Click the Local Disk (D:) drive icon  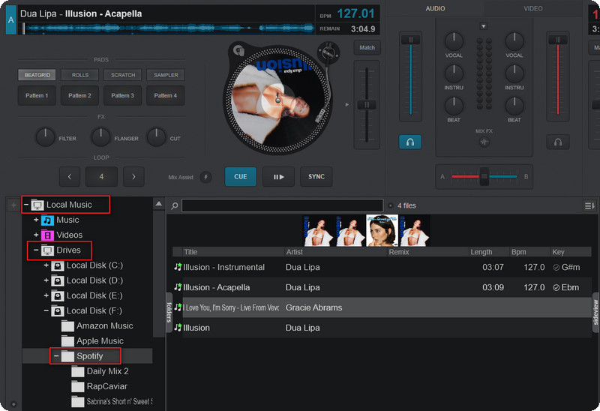pyautogui.click(x=58, y=281)
